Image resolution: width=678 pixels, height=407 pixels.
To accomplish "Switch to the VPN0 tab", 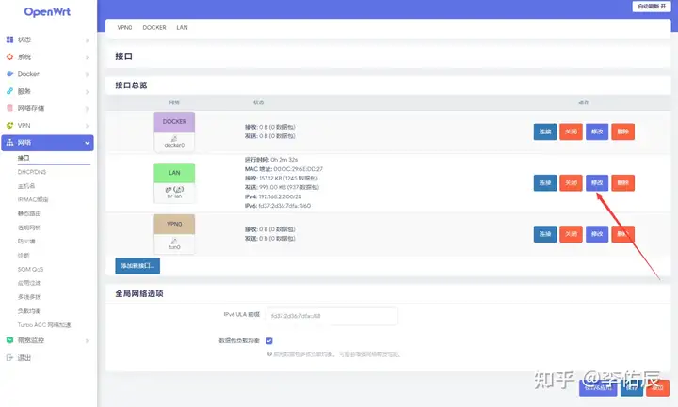I will pos(124,27).
